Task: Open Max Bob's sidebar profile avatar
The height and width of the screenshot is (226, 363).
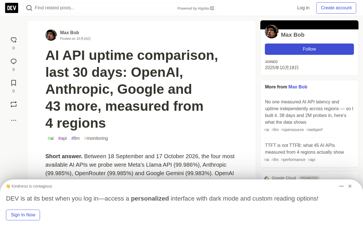Action: click(272, 32)
